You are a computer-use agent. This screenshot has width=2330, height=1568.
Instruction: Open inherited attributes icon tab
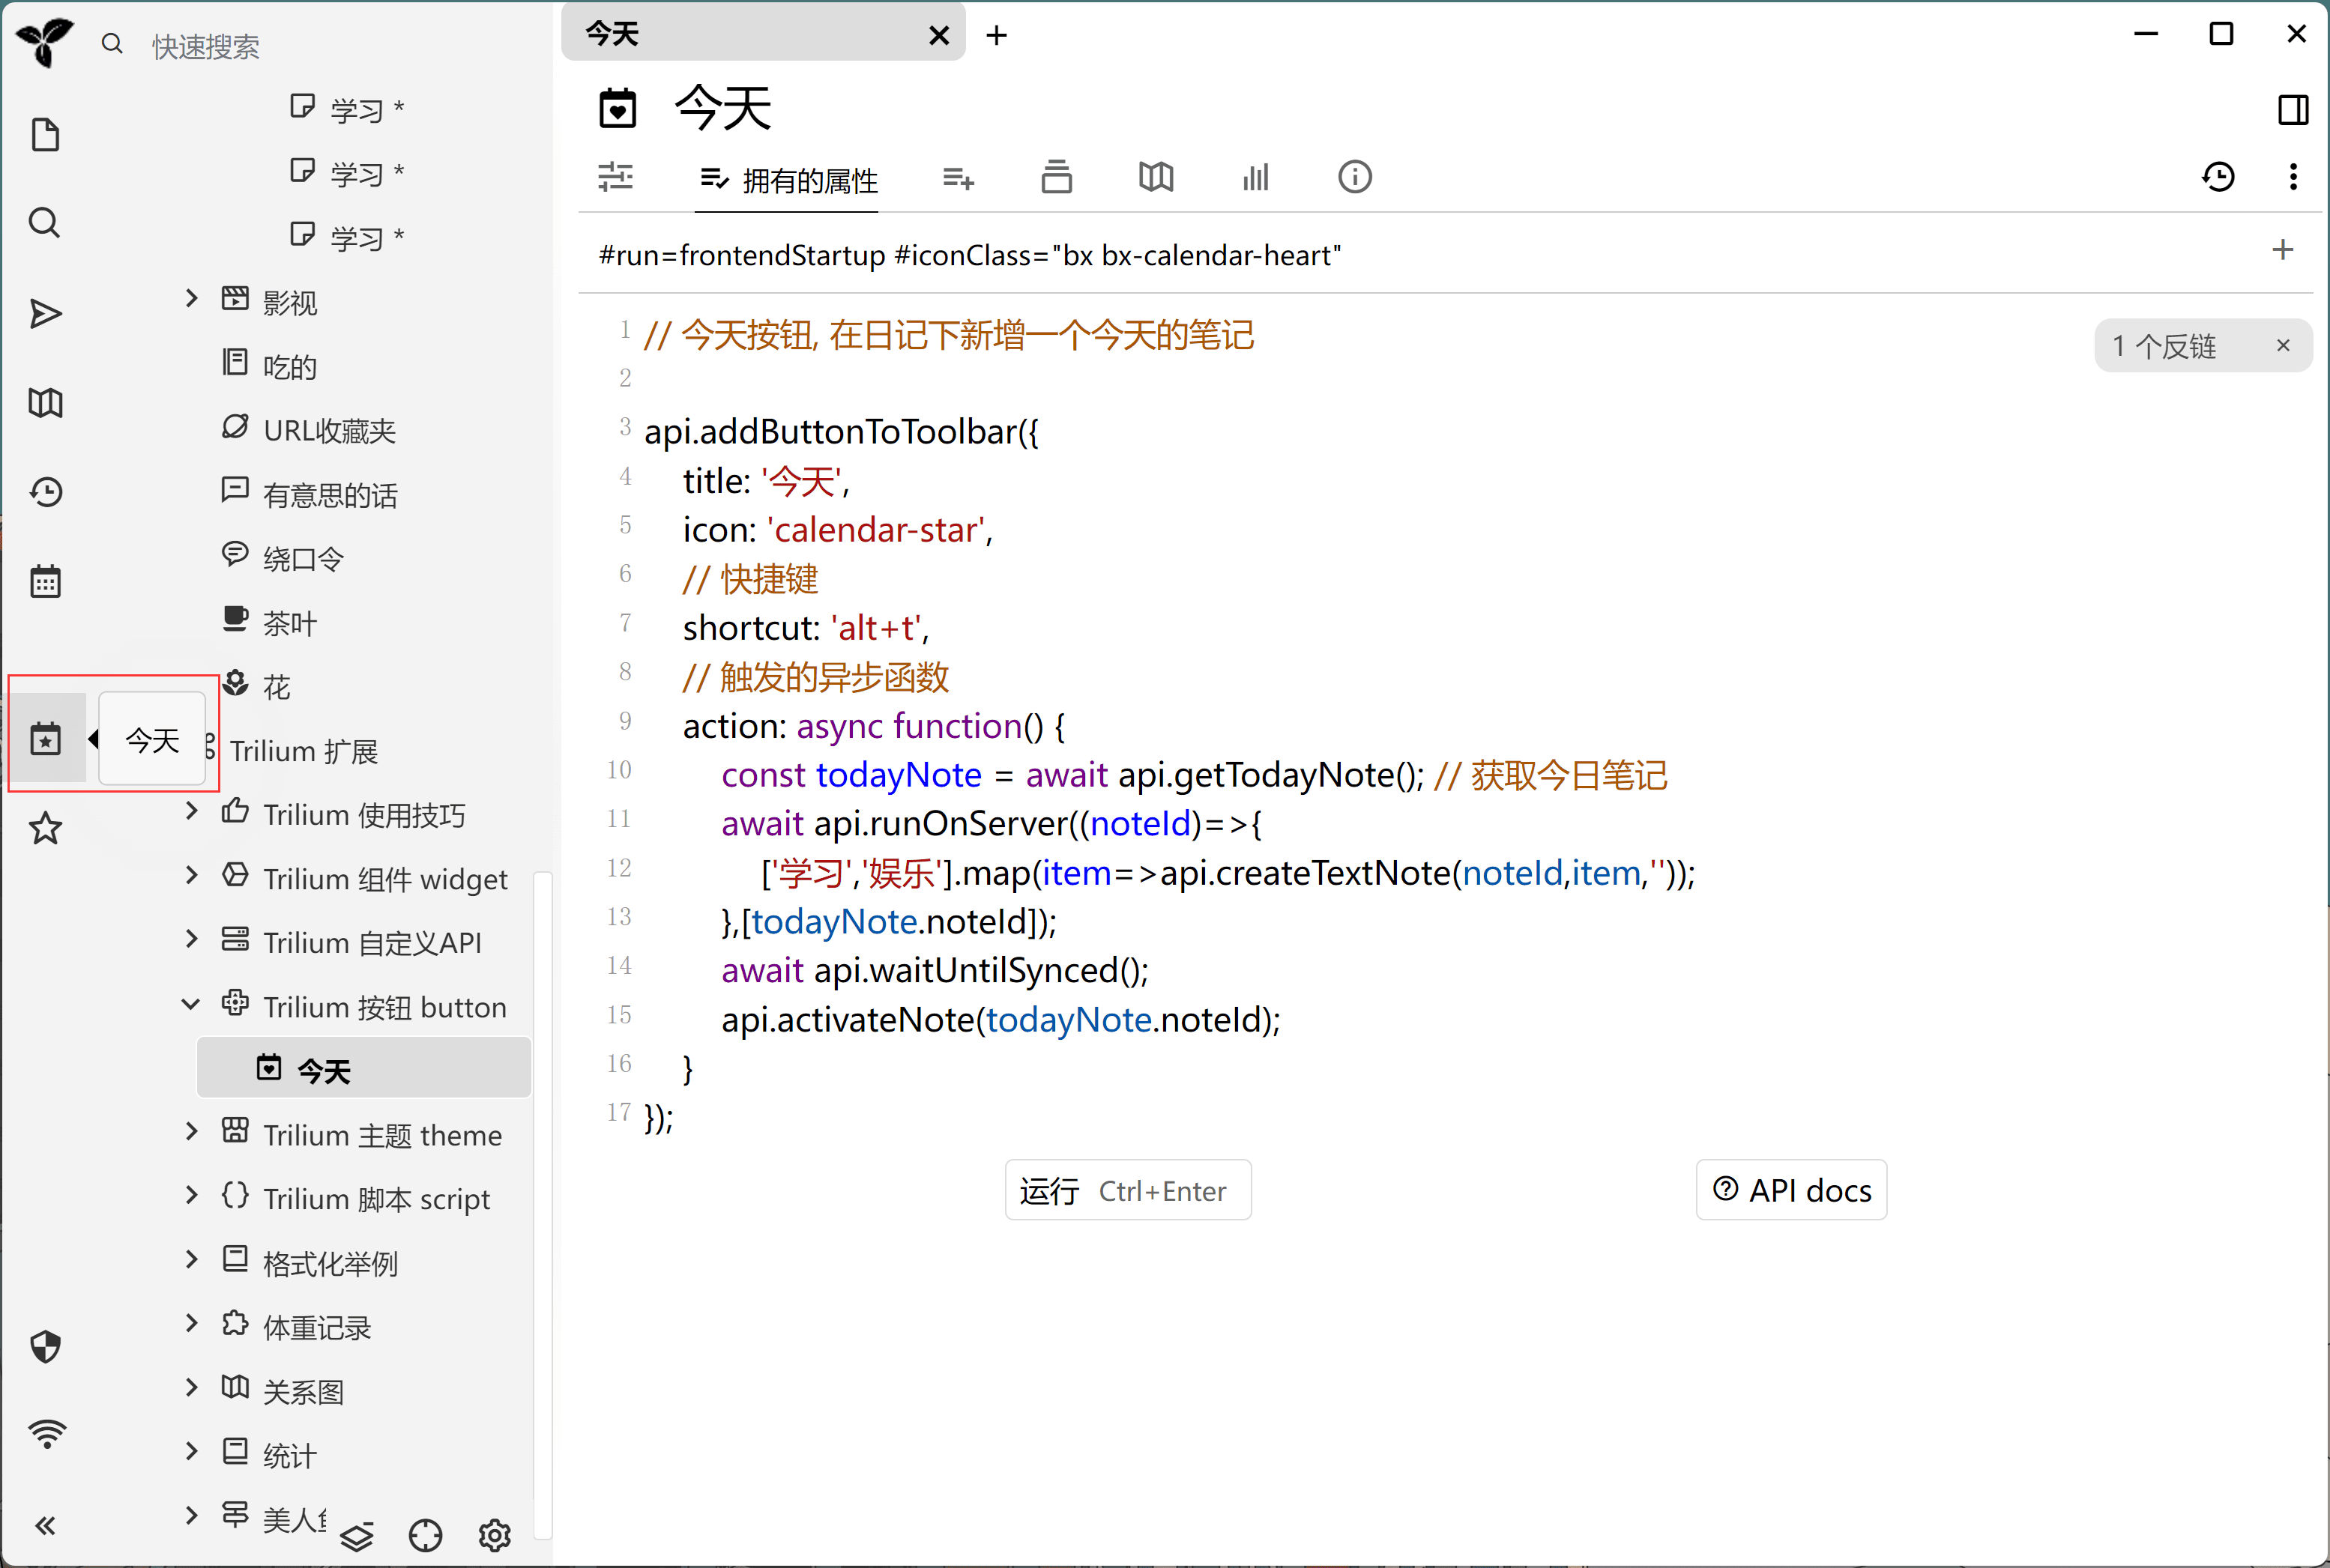[x=958, y=179]
